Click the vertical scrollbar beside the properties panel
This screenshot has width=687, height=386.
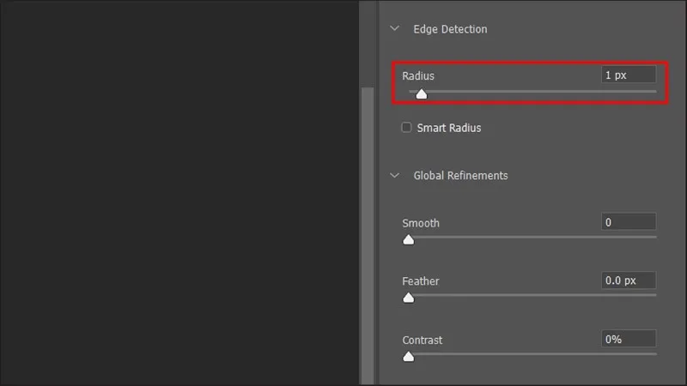(x=368, y=232)
